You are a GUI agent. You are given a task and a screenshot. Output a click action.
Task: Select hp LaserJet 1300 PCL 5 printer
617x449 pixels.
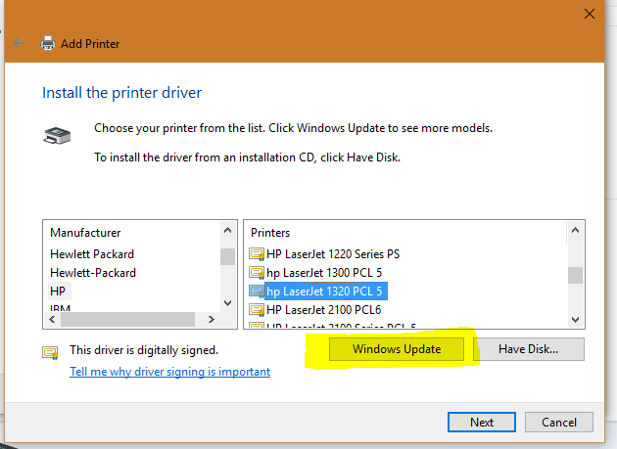pyautogui.click(x=324, y=273)
